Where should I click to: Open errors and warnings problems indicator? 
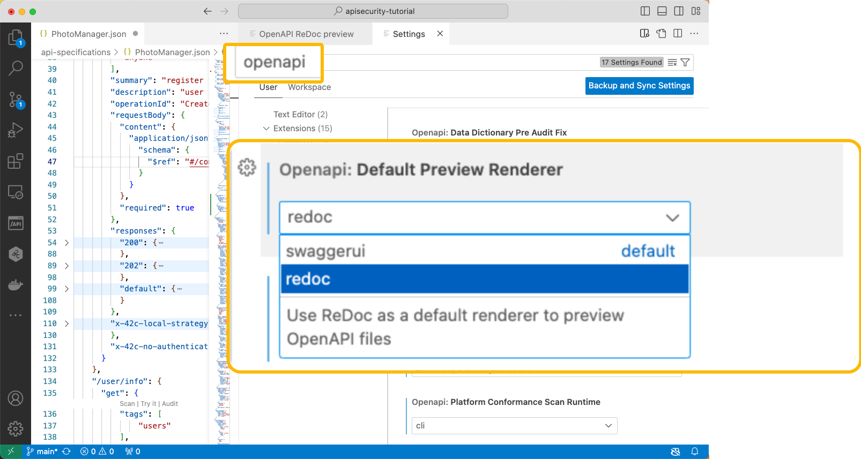[x=97, y=452]
